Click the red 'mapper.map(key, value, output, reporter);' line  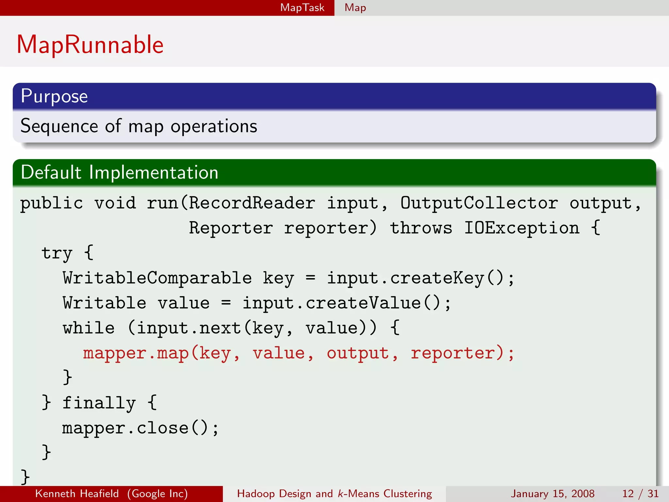coord(299,353)
